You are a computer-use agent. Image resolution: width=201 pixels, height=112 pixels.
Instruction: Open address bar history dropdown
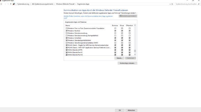(x=170, y=4)
